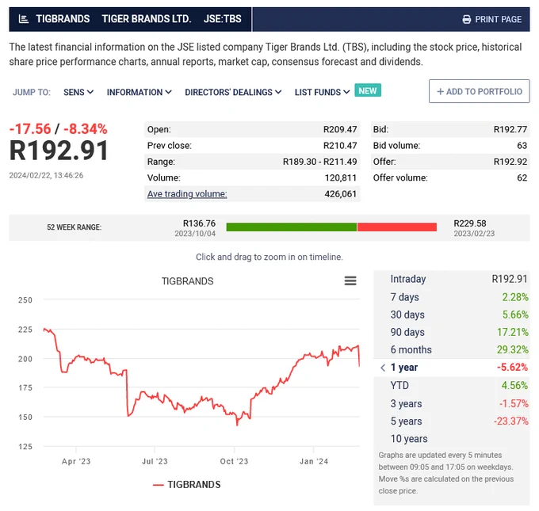Click the Range value R189.30 - R211.49

point(319,162)
